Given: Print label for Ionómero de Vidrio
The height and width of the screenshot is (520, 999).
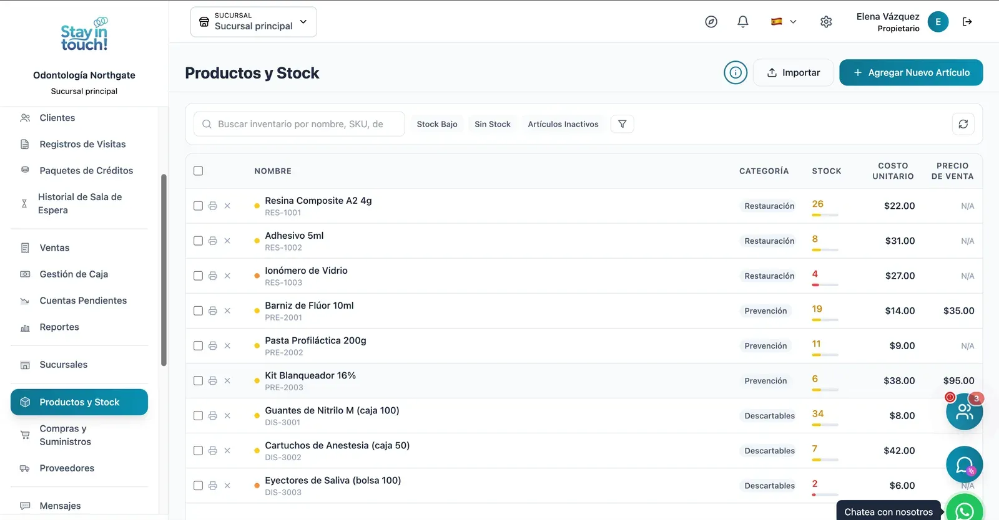Looking at the screenshot, I should pyautogui.click(x=213, y=276).
